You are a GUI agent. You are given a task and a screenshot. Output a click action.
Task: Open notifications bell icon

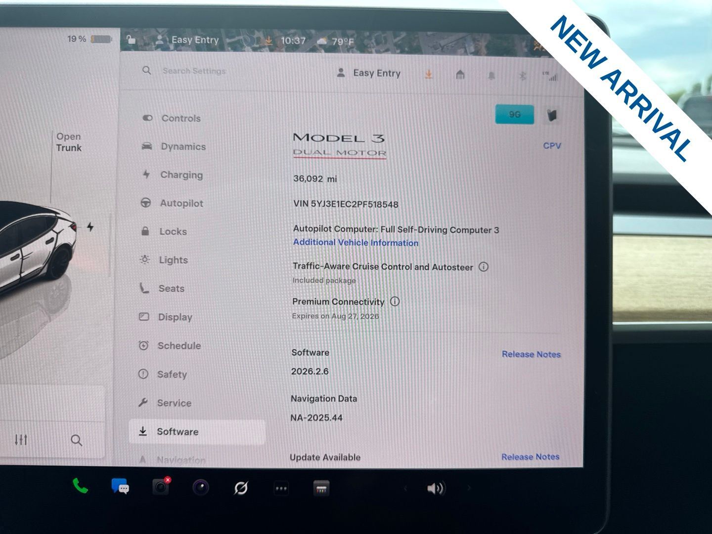click(491, 76)
